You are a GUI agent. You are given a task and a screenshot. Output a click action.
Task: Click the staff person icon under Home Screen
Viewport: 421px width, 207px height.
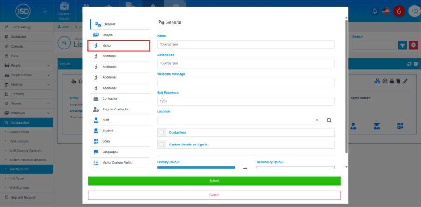coord(353,126)
